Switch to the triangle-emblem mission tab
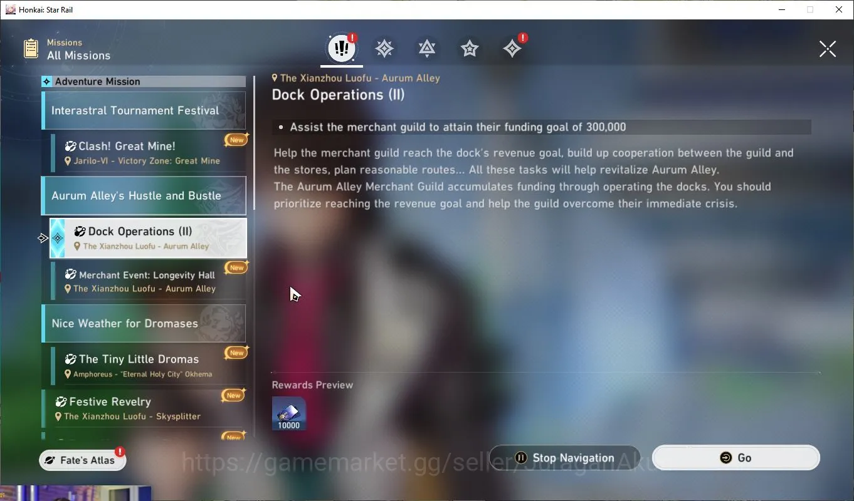Viewport: 854px width, 501px height. pyautogui.click(x=427, y=48)
